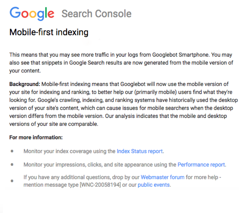Click the bold Background label
Viewport: 247px width, 213px height.
(x=25, y=84)
